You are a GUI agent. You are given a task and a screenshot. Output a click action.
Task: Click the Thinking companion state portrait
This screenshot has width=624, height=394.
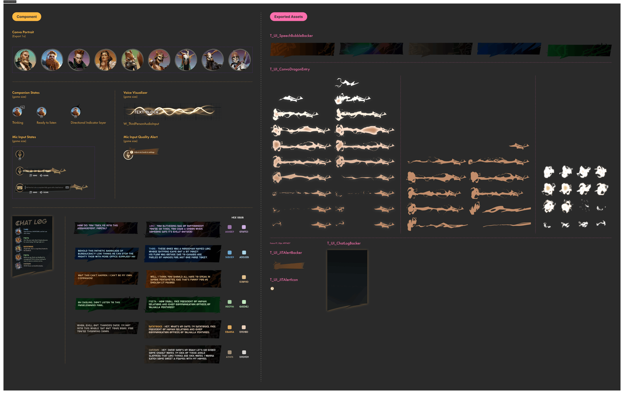[x=17, y=112]
